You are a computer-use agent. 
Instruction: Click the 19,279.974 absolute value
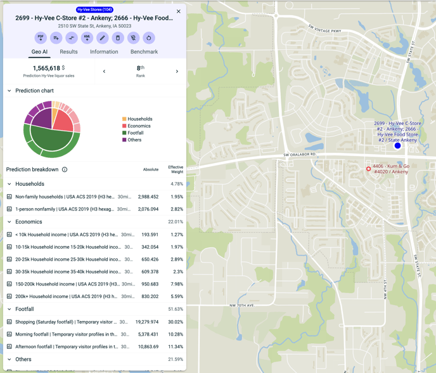click(147, 322)
